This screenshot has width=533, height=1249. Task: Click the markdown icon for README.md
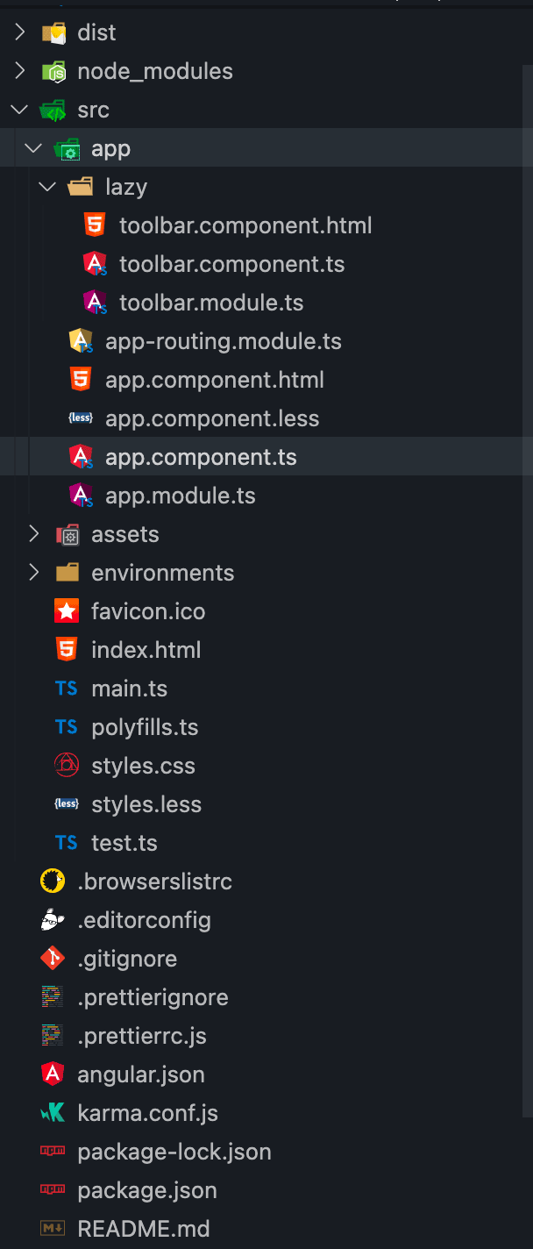pyautogui.click(x=53, y=1229)
